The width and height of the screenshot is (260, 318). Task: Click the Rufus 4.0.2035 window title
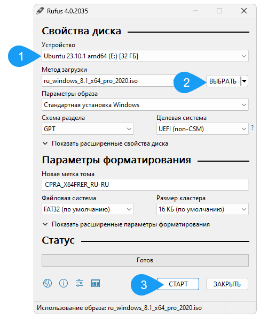pos(67,11)
